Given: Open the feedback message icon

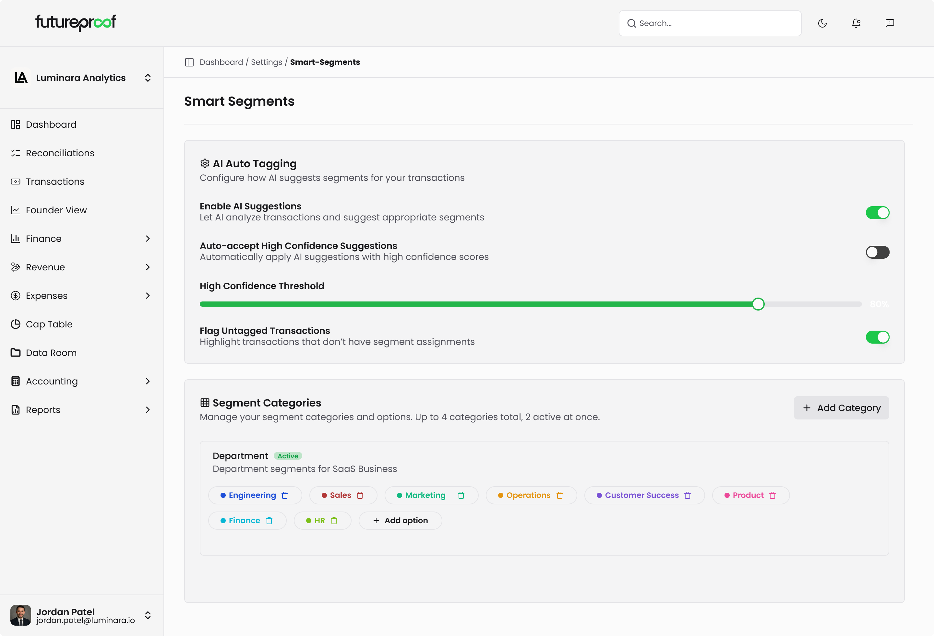Looking at the screenshot, I should pos(889,23).
